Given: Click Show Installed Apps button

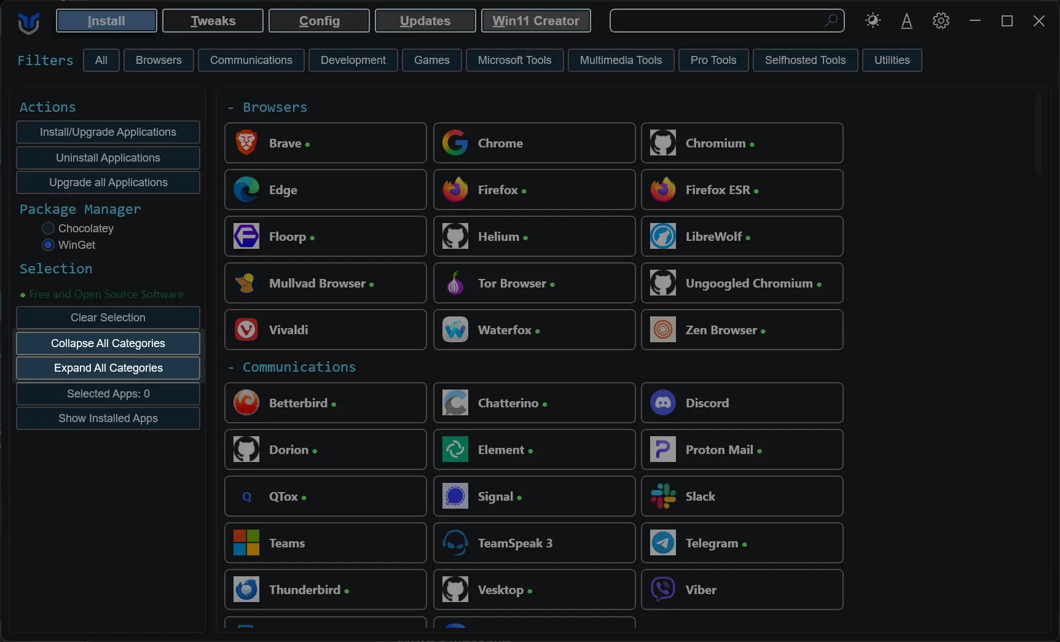Looking at the screenshot, I should 108,418.
